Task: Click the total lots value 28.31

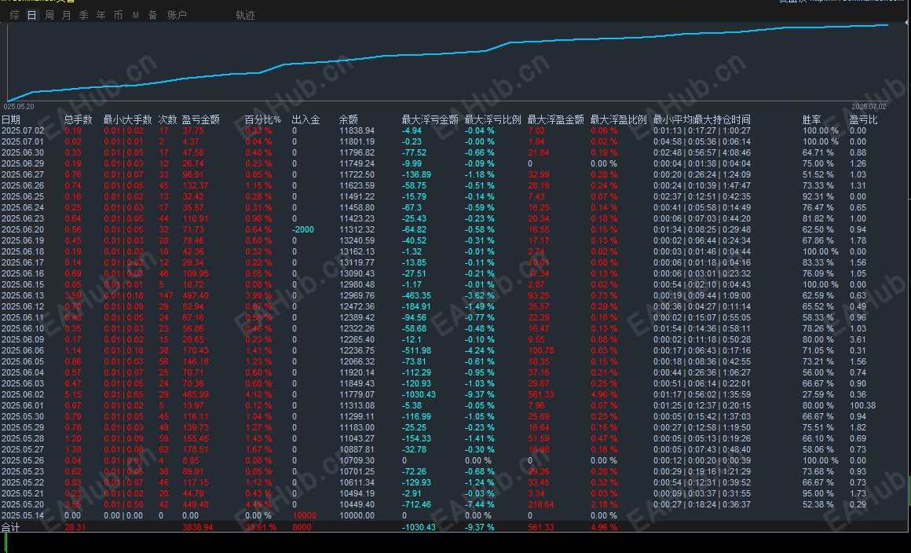Action: pyautogui.click(x=75, y=527)
